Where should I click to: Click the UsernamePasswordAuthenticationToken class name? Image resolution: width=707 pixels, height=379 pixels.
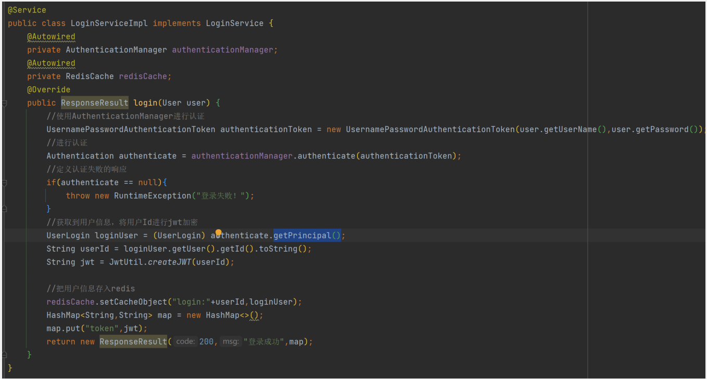[130, 129]
